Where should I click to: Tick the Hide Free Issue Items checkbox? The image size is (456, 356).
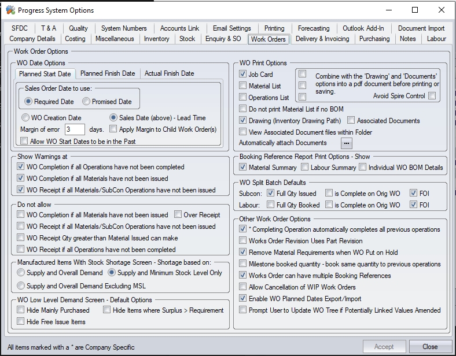coord(21,322)
